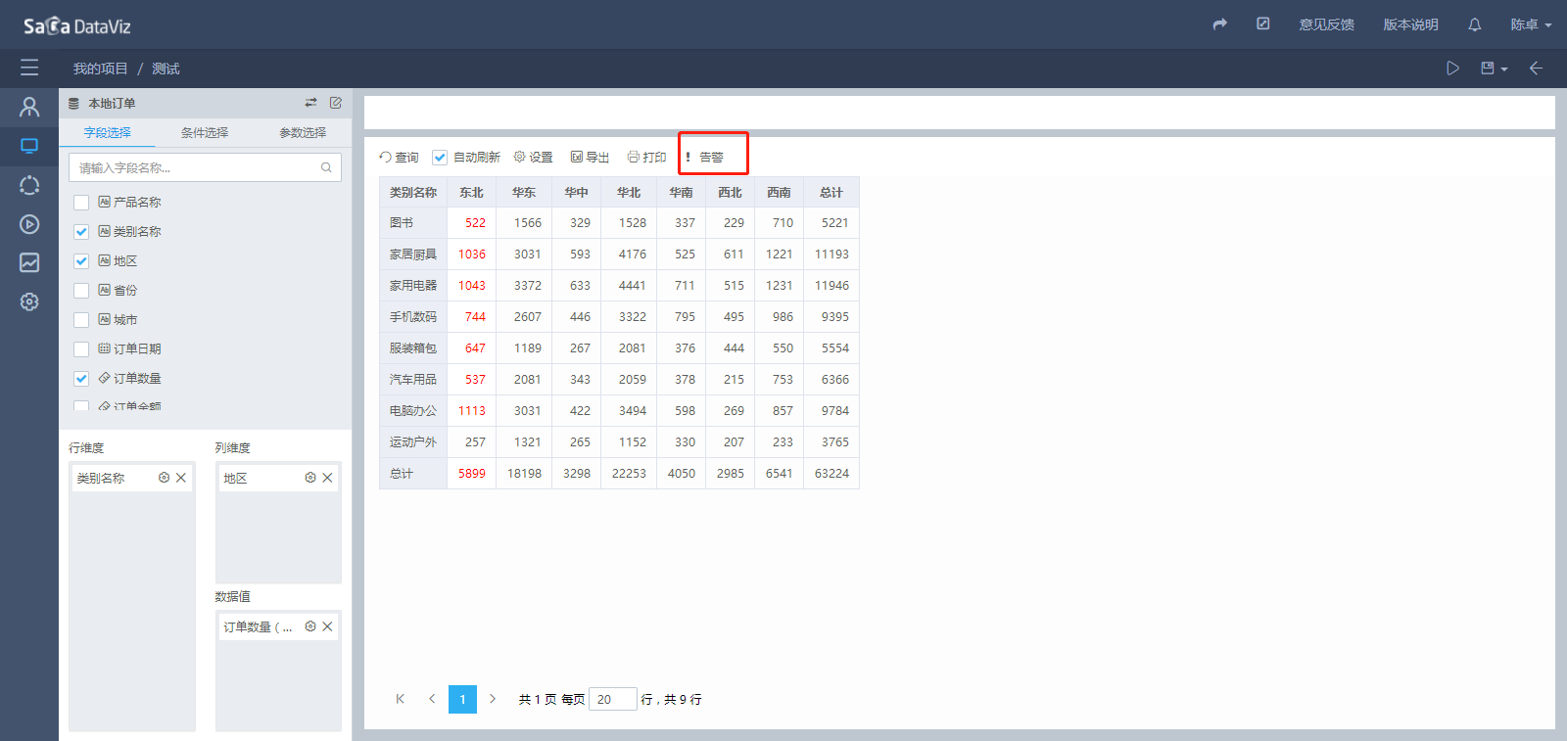This screenshot has width=1567, height=741.
Task: Open settings gear for 订单数量 data value
Action: point(310,626)
